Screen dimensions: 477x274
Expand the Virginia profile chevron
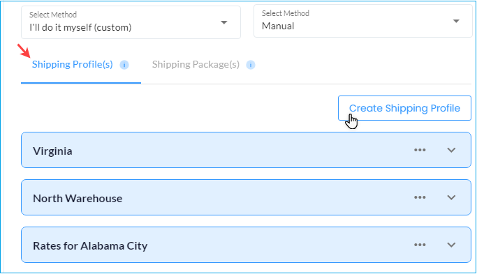[451, 150]
